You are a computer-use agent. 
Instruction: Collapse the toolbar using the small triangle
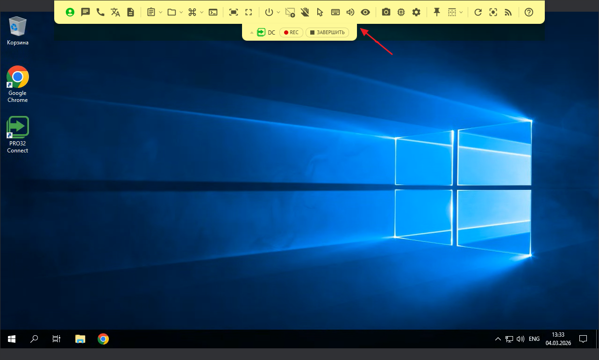(251, 33)
